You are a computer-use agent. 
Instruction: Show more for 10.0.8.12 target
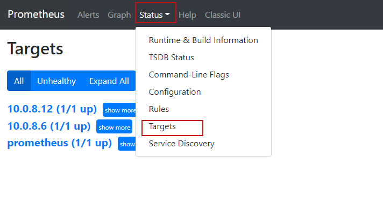pos(119,110)
